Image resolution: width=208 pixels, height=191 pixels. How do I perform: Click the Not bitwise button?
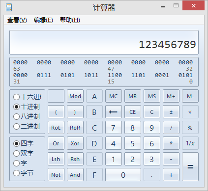click(x=56, y=175)
